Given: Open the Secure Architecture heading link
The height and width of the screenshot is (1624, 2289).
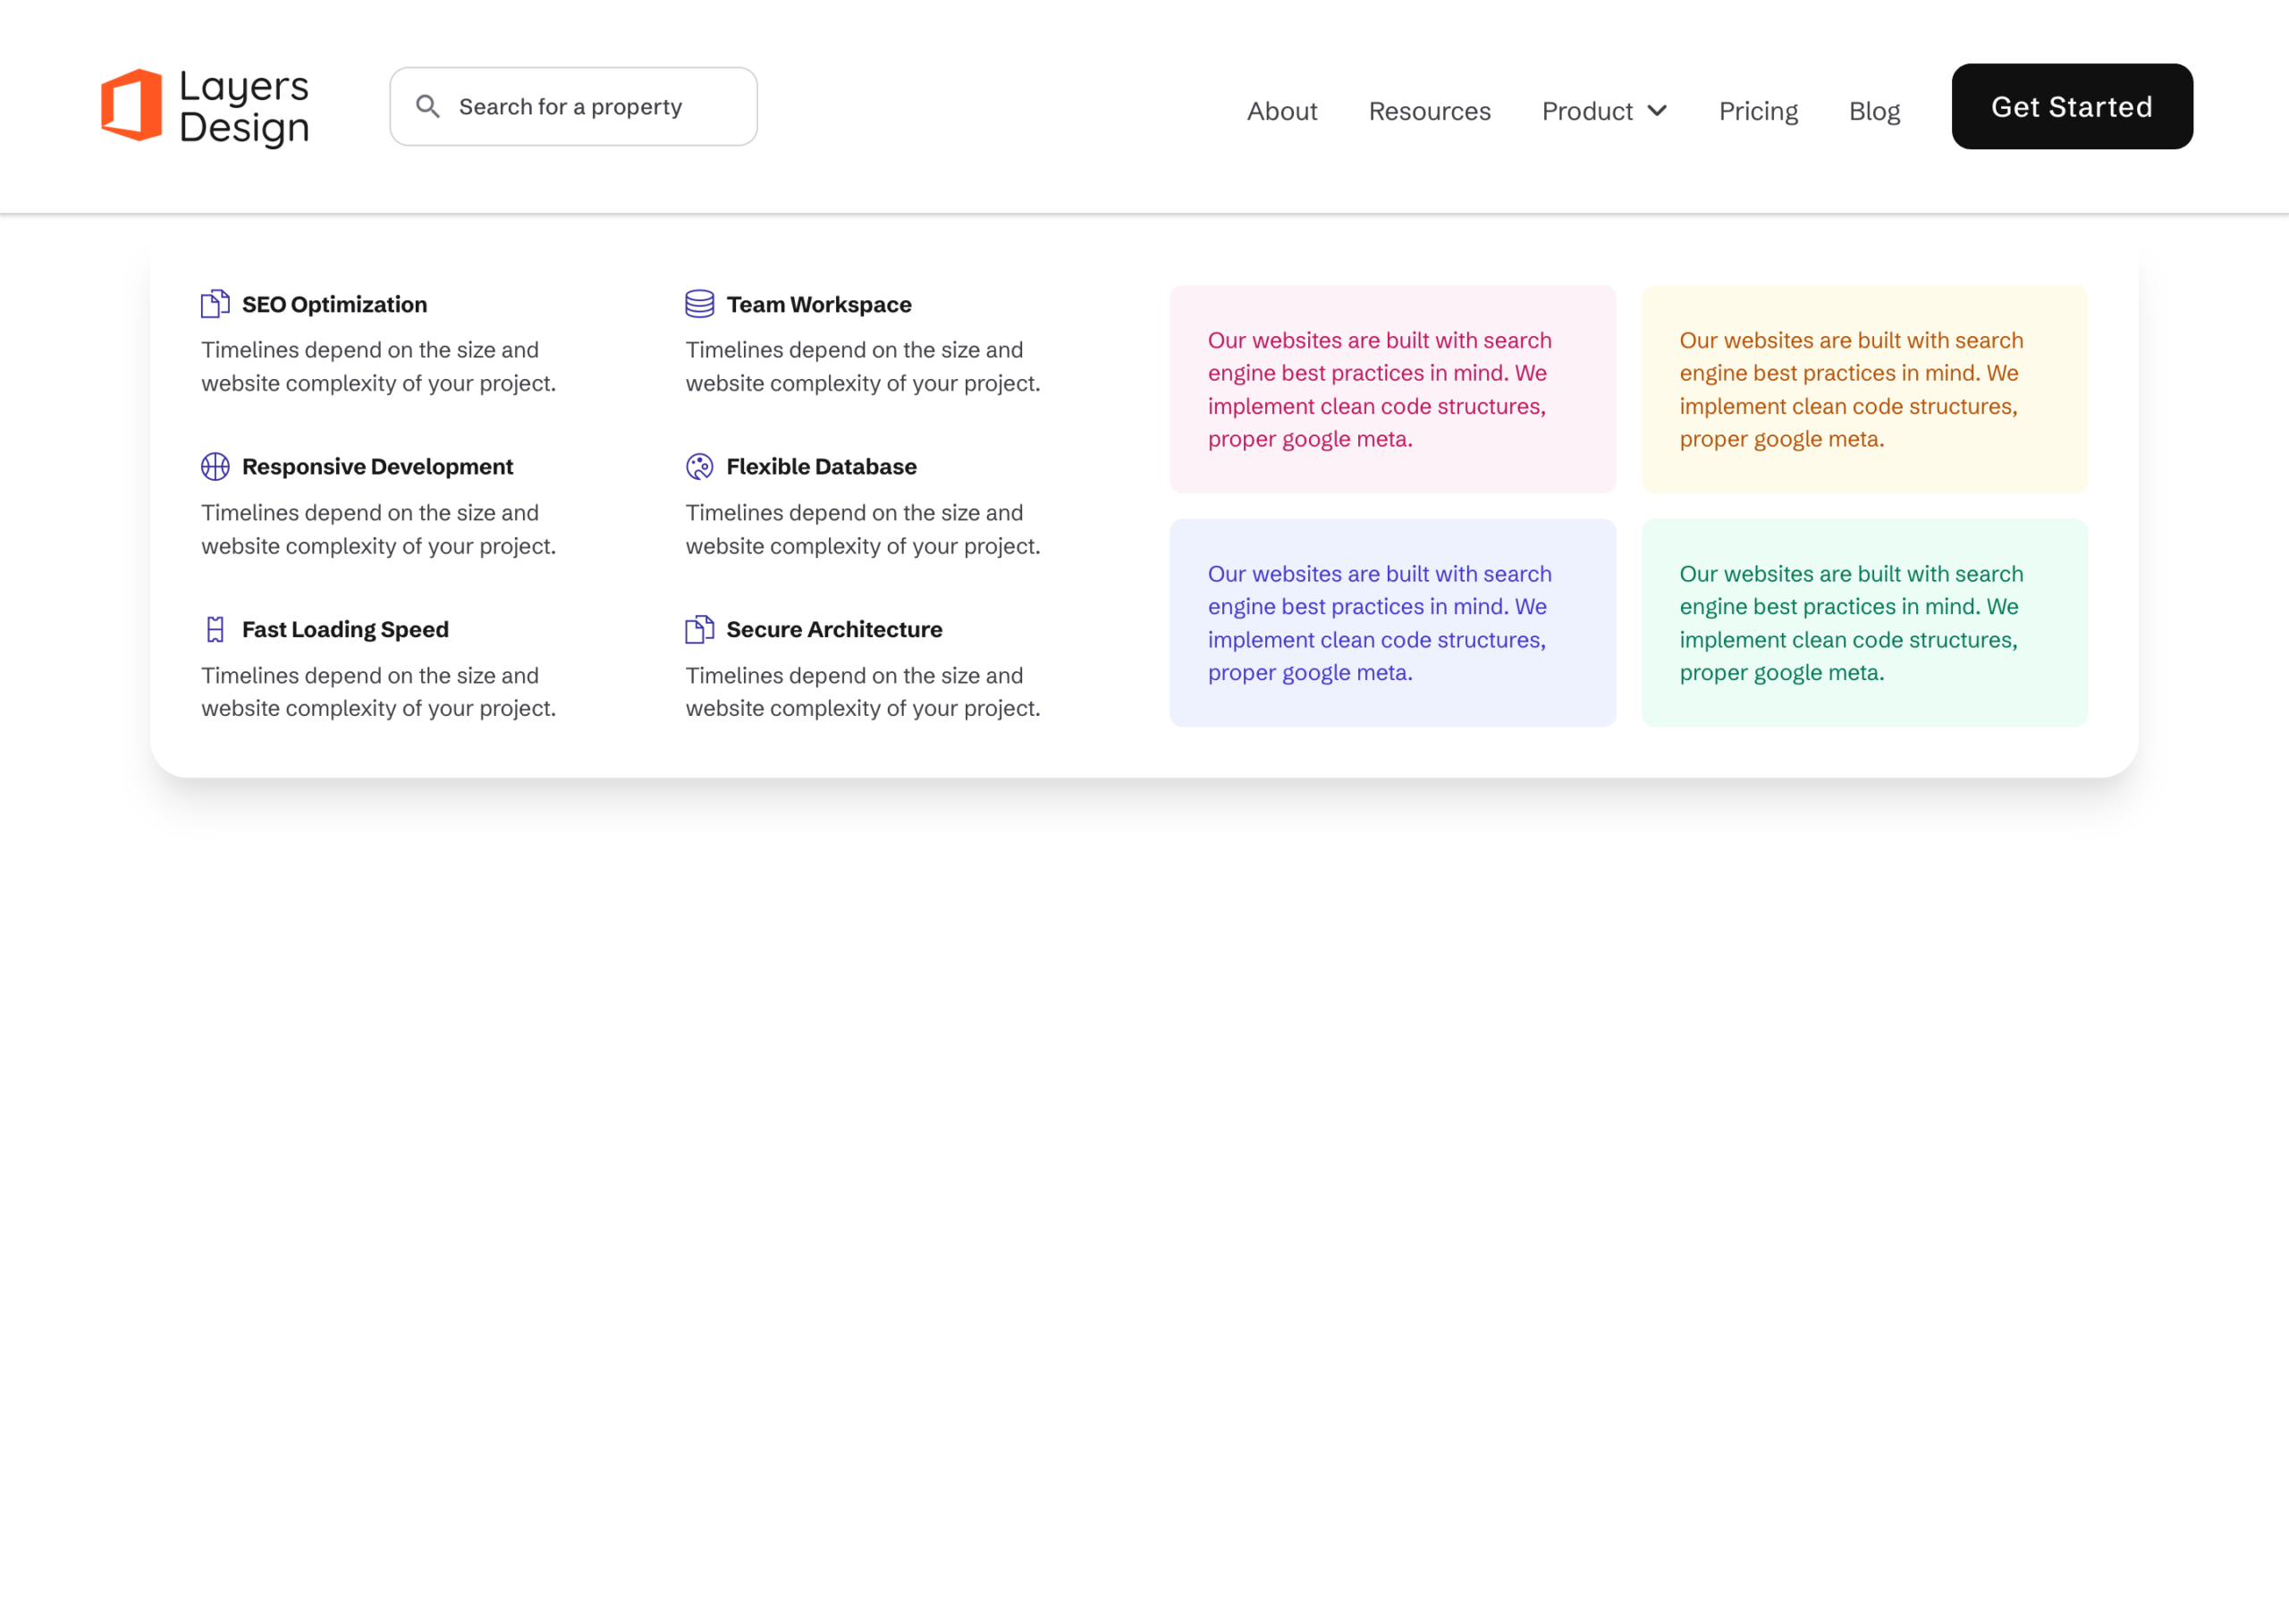Looking at the screenshot, I should [833, 629].
